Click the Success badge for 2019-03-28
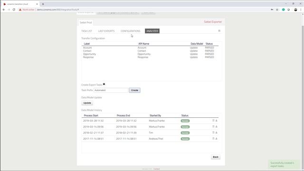The image size is (304, 171). (185, 121)
